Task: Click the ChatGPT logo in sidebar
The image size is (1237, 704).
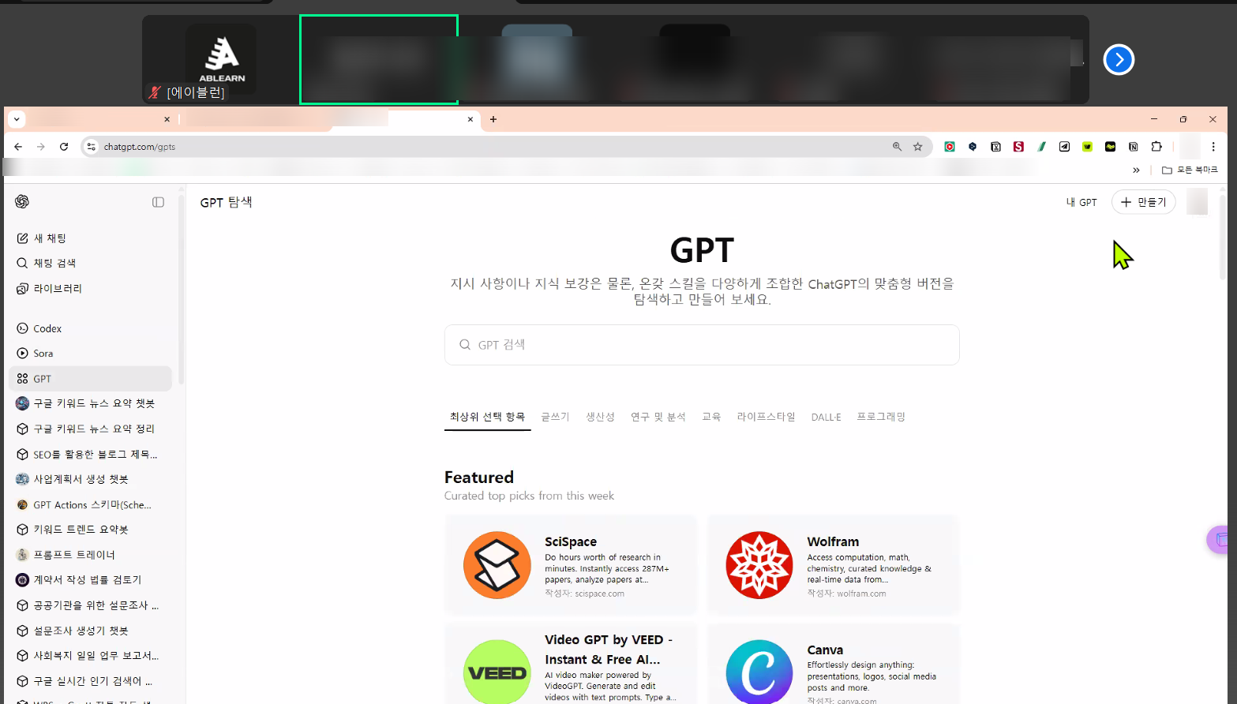Action: click(x=22, y=201)
